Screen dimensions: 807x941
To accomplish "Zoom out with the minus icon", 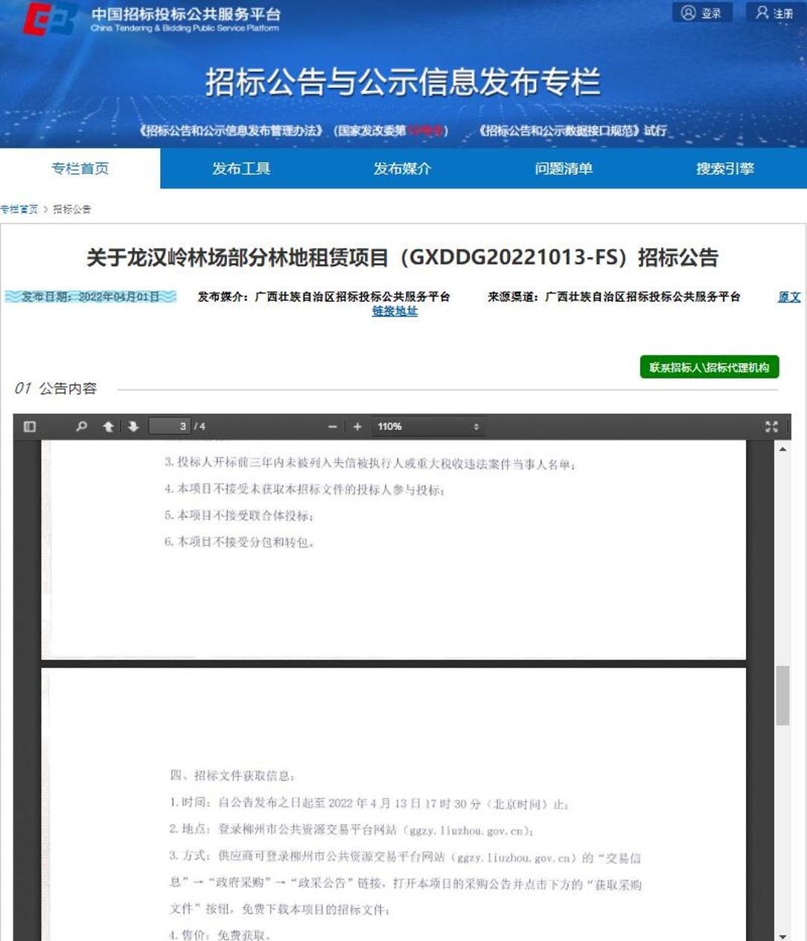I will click(x=333, y=426).
